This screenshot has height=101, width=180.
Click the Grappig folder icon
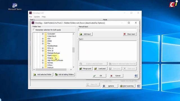(x=46, y=58)
